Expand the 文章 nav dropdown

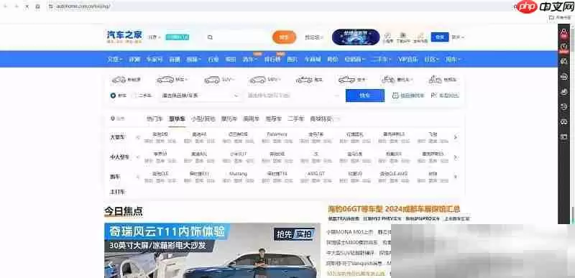[x=115, y=60]
